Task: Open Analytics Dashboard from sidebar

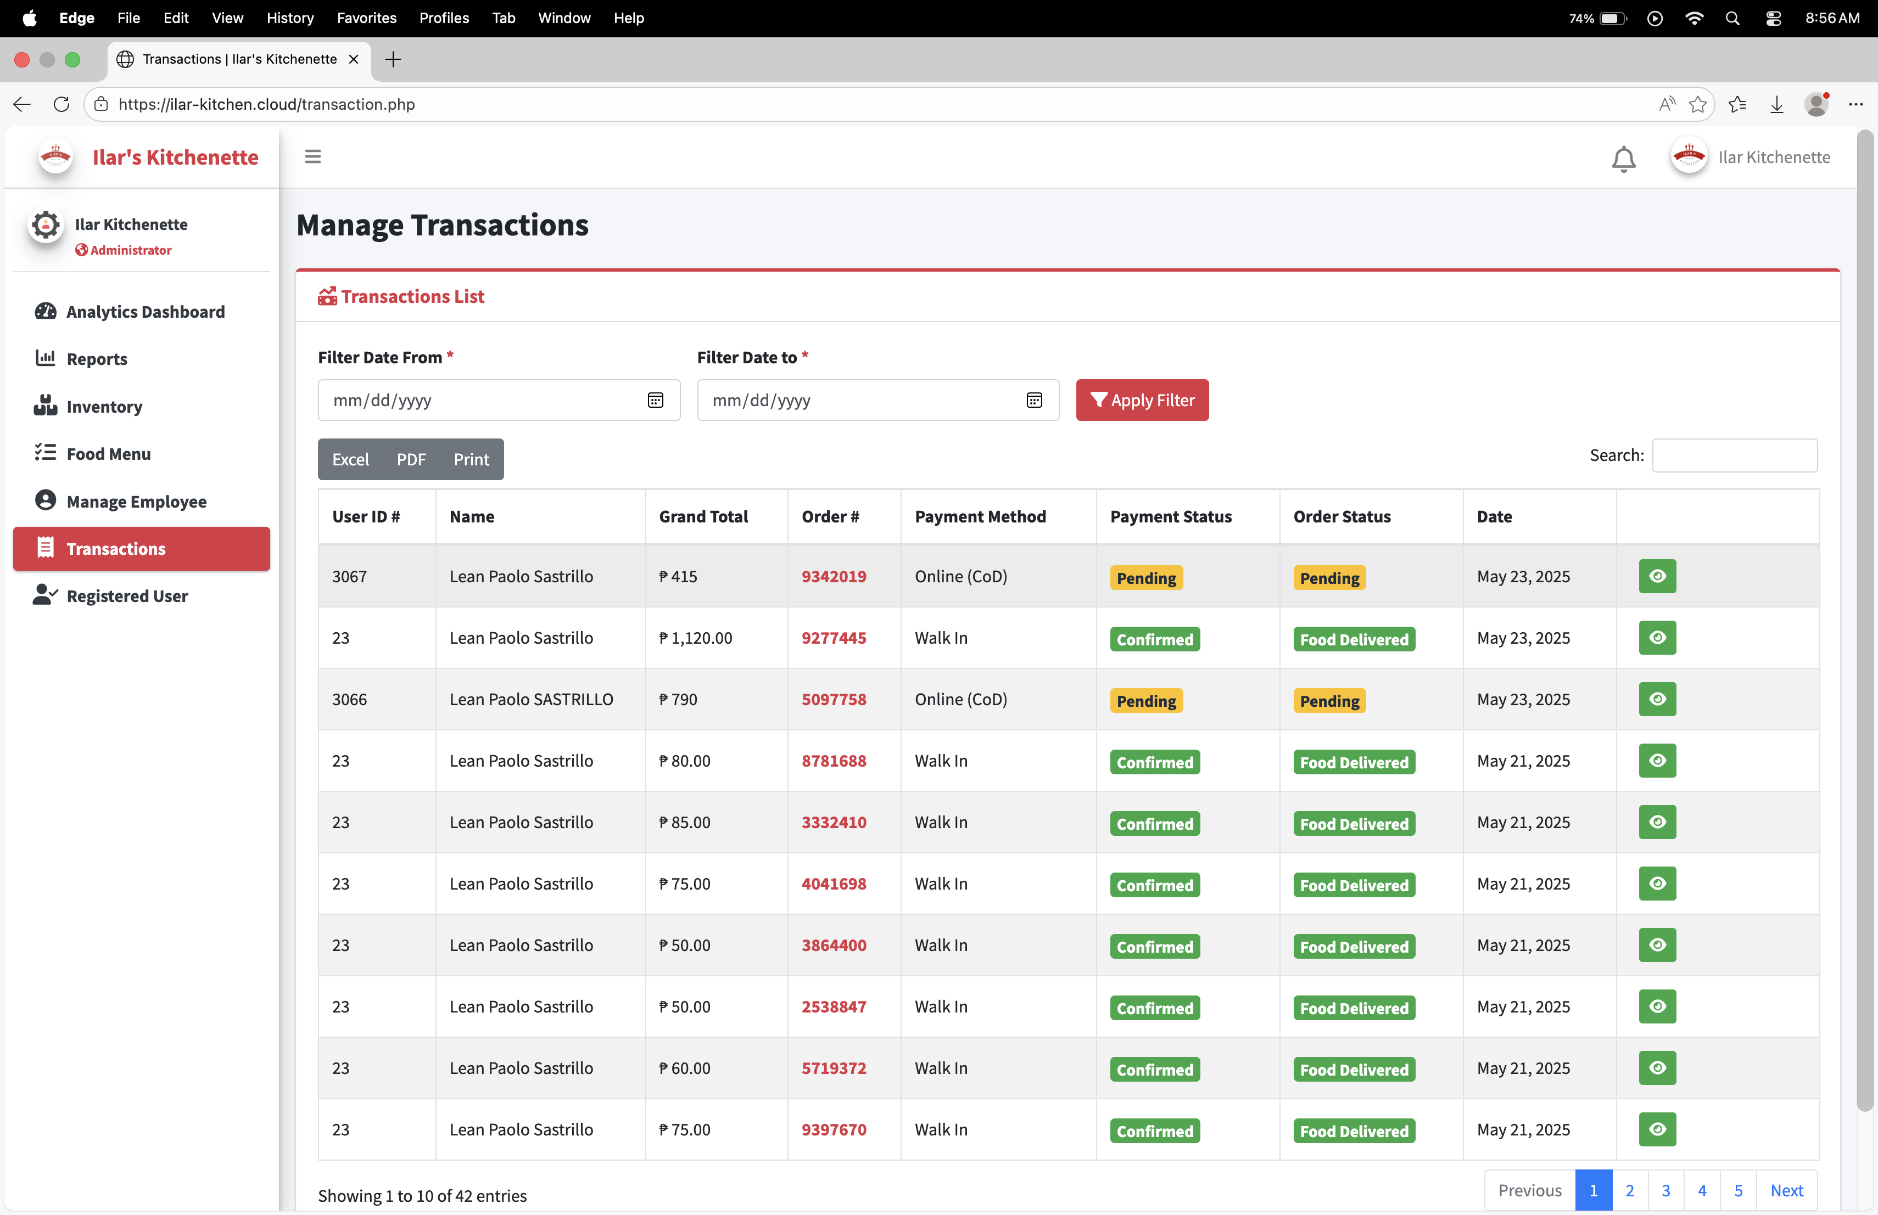Action: [x=144, y=312]
